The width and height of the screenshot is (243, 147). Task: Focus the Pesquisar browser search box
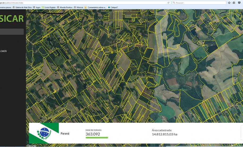199,3
